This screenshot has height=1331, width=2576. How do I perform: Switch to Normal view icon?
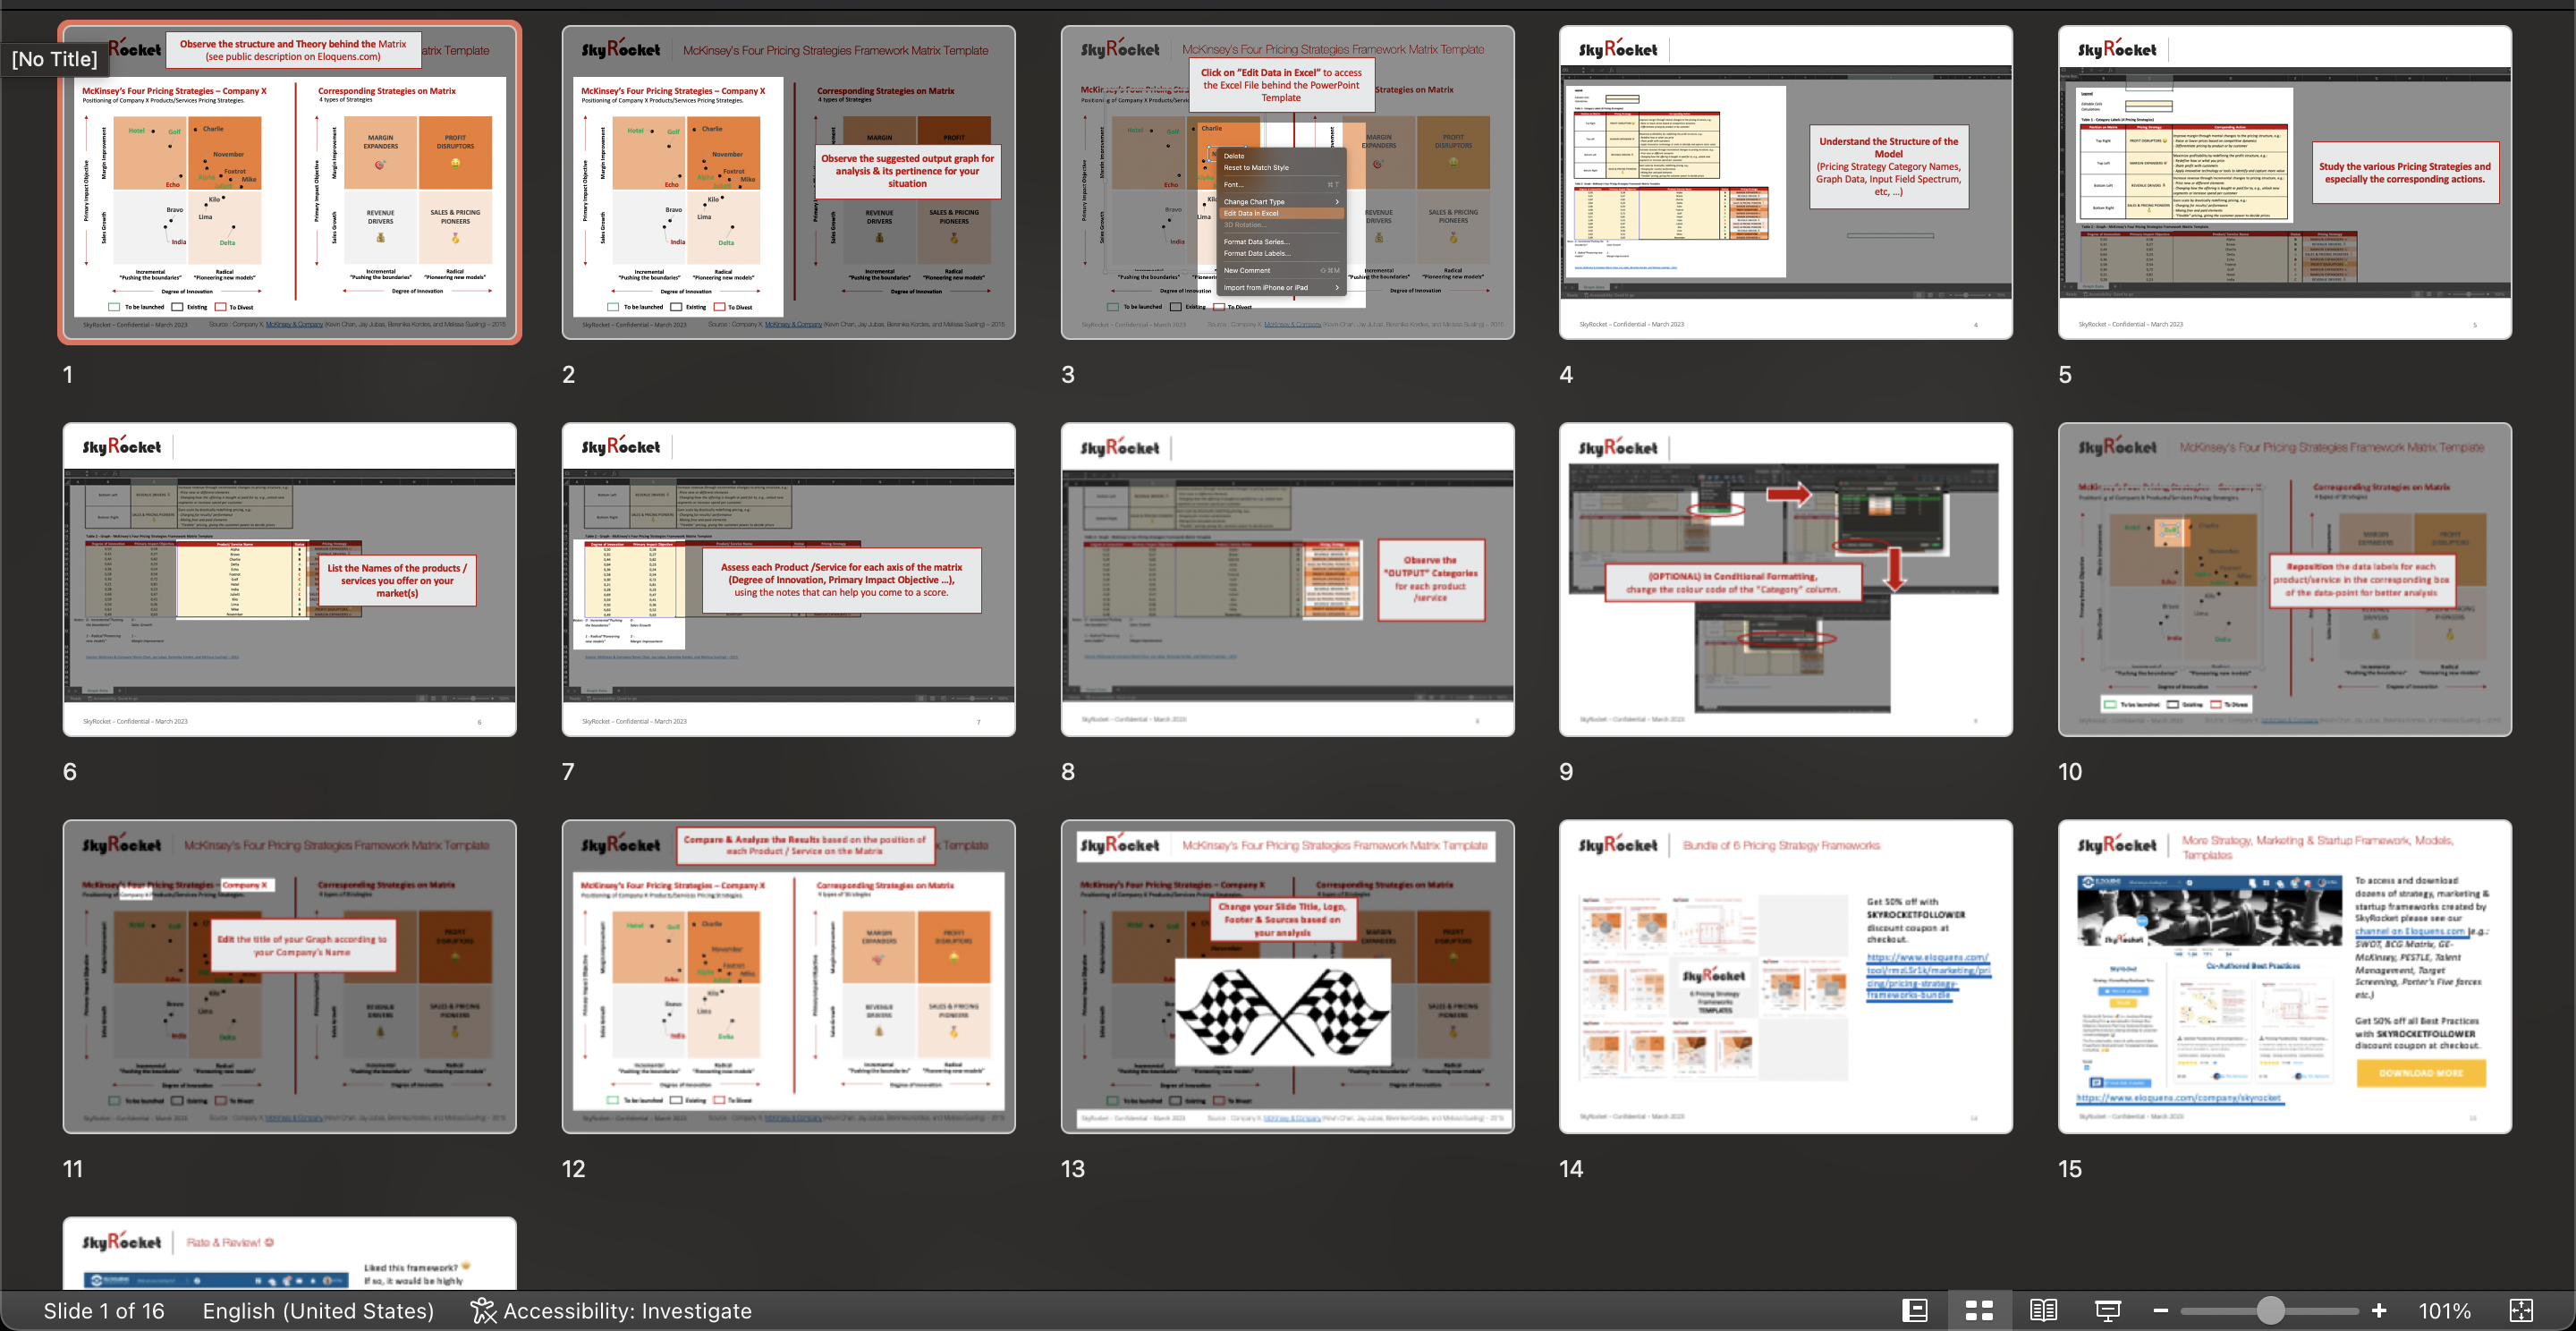(x=1914, y=1310)
